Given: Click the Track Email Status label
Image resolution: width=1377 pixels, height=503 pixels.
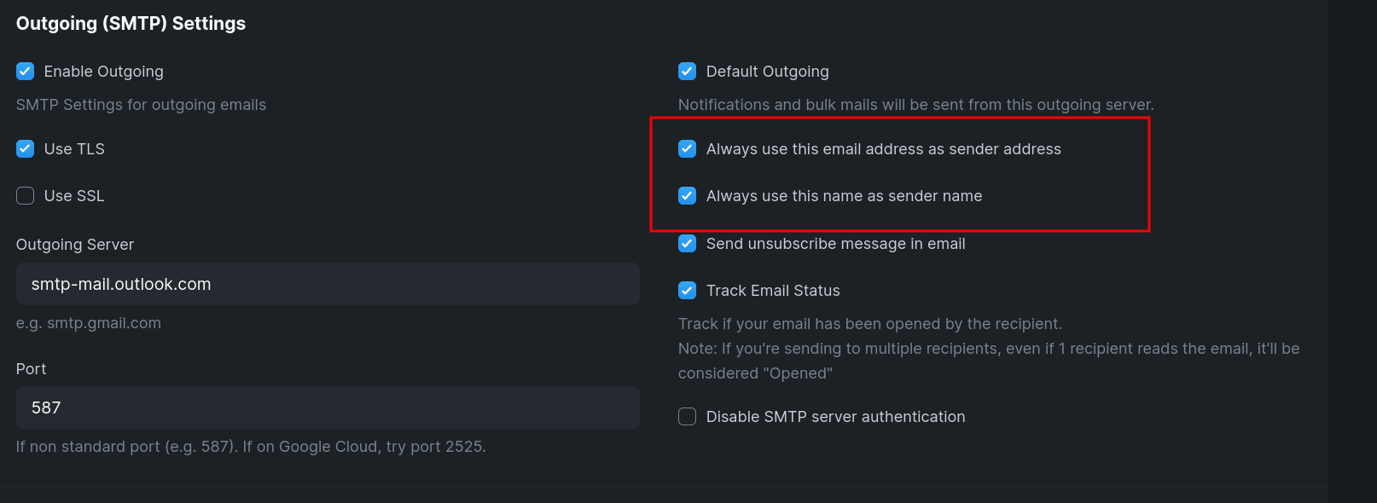Looking at the screenshot, I should click(773, 291).
